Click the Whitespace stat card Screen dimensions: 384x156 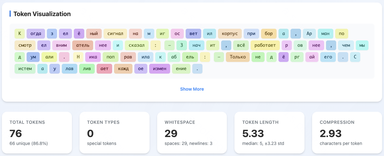(x=192, y=133)
